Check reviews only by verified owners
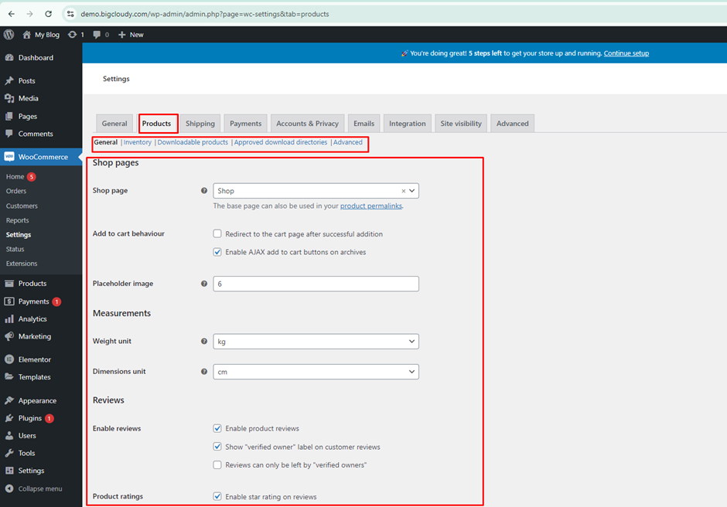 pyautogui.click(x=217, y=464)
